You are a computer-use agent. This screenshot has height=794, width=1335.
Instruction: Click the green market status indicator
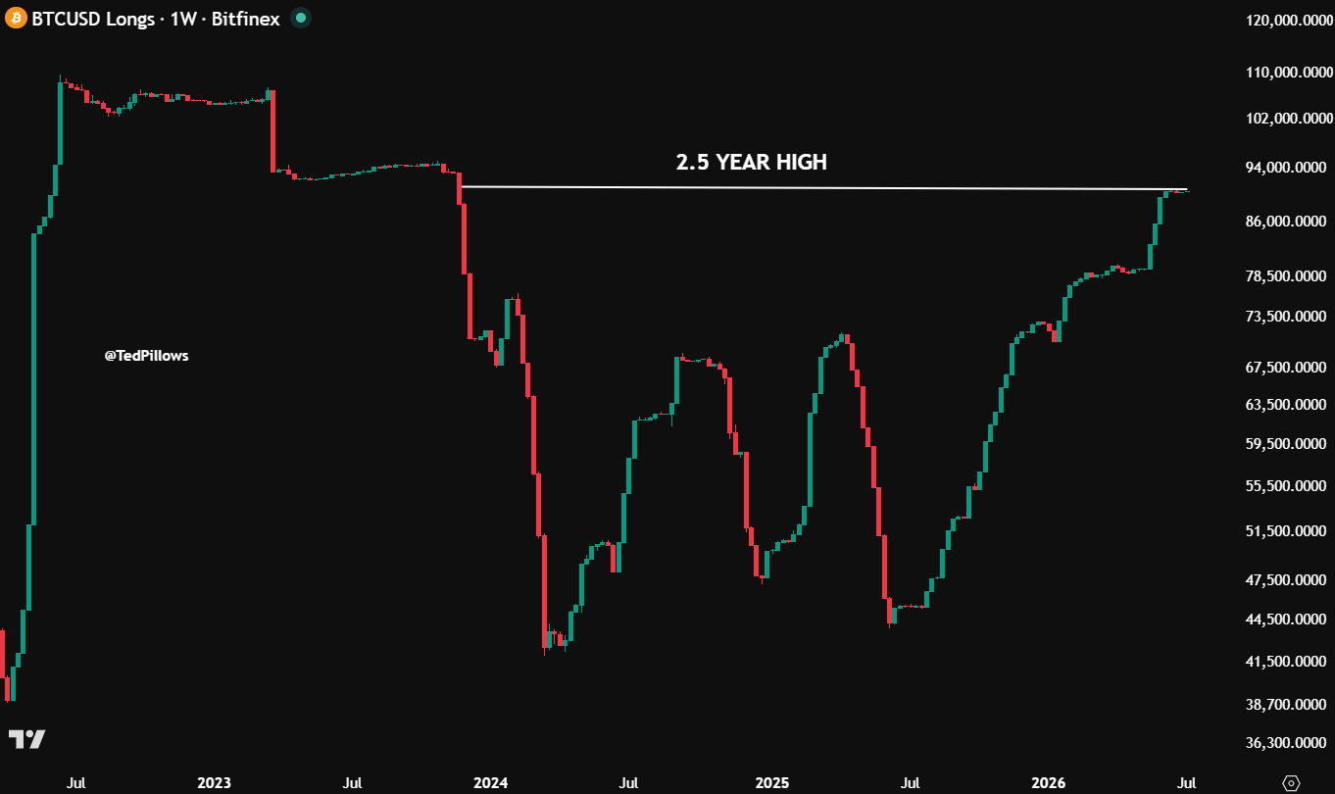pos(301,18)
